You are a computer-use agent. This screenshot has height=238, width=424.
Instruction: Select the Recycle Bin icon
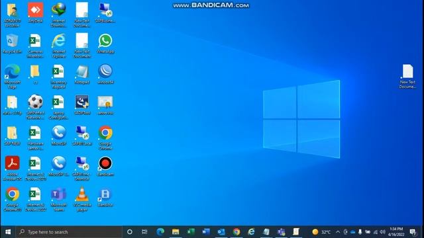click(12, 44)
